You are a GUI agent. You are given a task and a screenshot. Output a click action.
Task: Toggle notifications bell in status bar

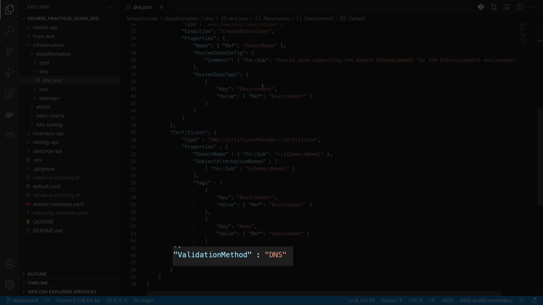(534, 300)
